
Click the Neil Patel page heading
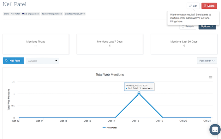click(15, 4)
